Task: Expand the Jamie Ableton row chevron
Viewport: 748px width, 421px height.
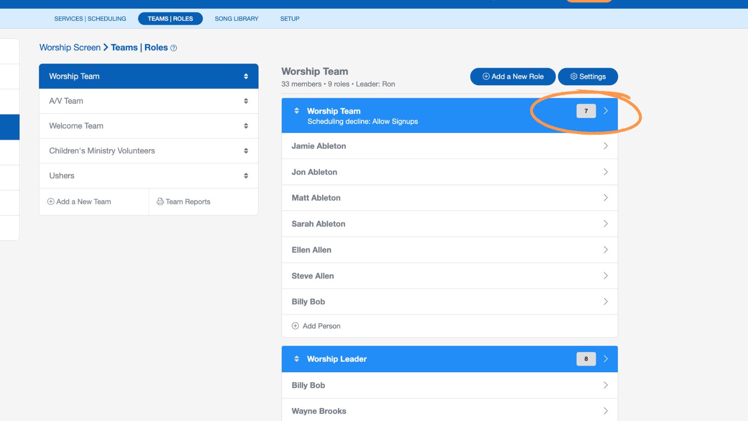Action: [x=606, y=146]
